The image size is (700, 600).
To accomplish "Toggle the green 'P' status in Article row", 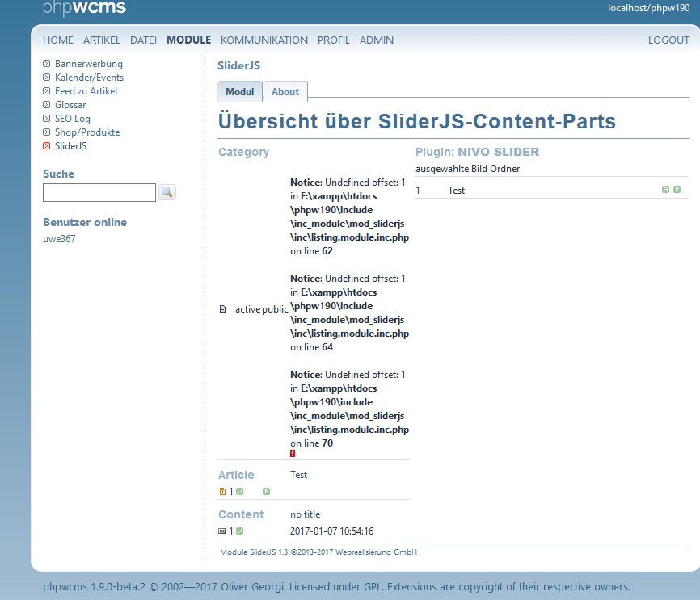I will click(x=266, y=491).
